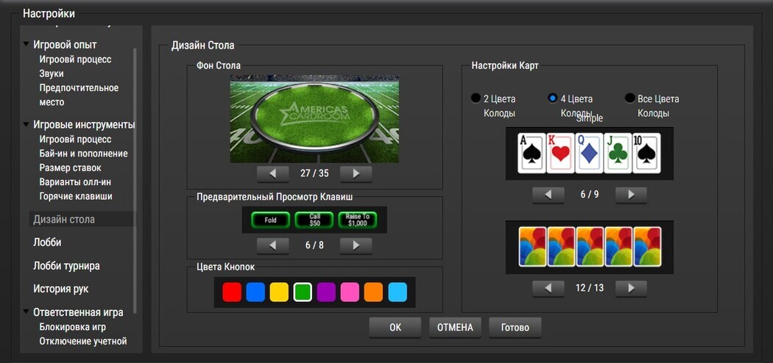The height and width of the screenshot is (363, 773).
Task: Return to previous card back design
Action: 548,288
